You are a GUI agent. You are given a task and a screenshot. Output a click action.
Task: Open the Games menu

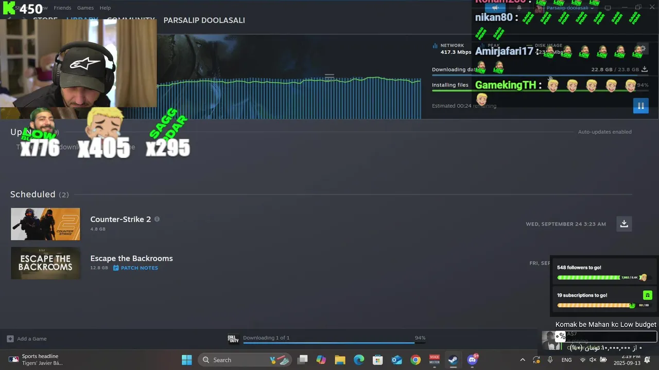click(x=85, y=8)
